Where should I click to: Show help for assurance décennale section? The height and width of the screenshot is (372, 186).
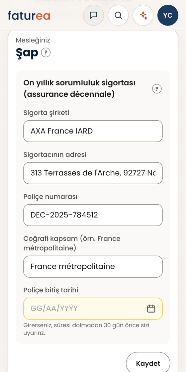[x=156, y=89]
